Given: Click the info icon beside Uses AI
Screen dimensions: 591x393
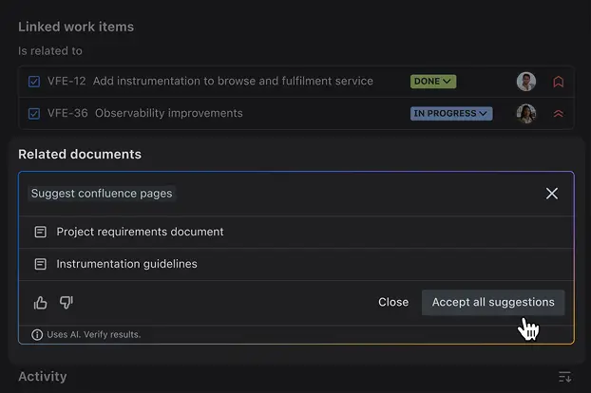Looking at the screenshot, I should [x=37, y=334].
